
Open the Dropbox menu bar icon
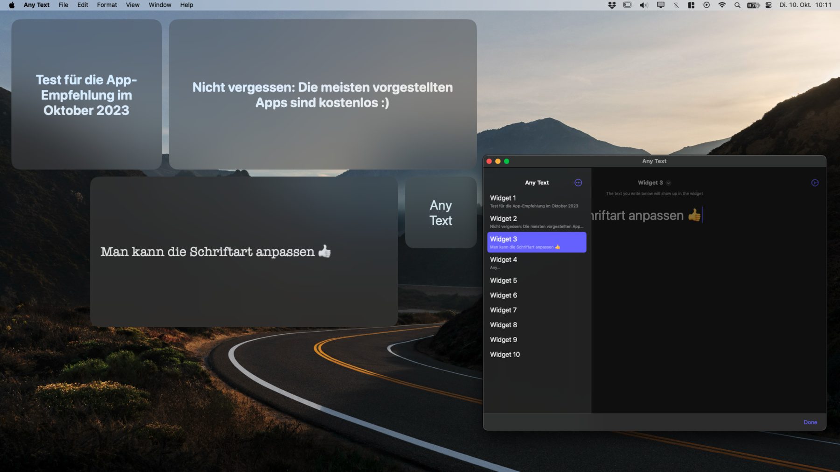[x=612, y=5]
